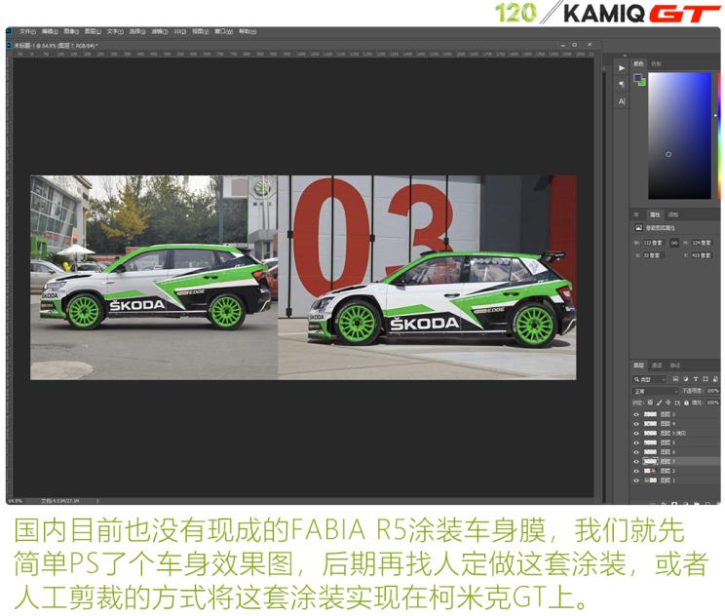725x616 pixels.
Task: Select the 图层 1 layer thumbnail
Action: [x=651, y=481]
